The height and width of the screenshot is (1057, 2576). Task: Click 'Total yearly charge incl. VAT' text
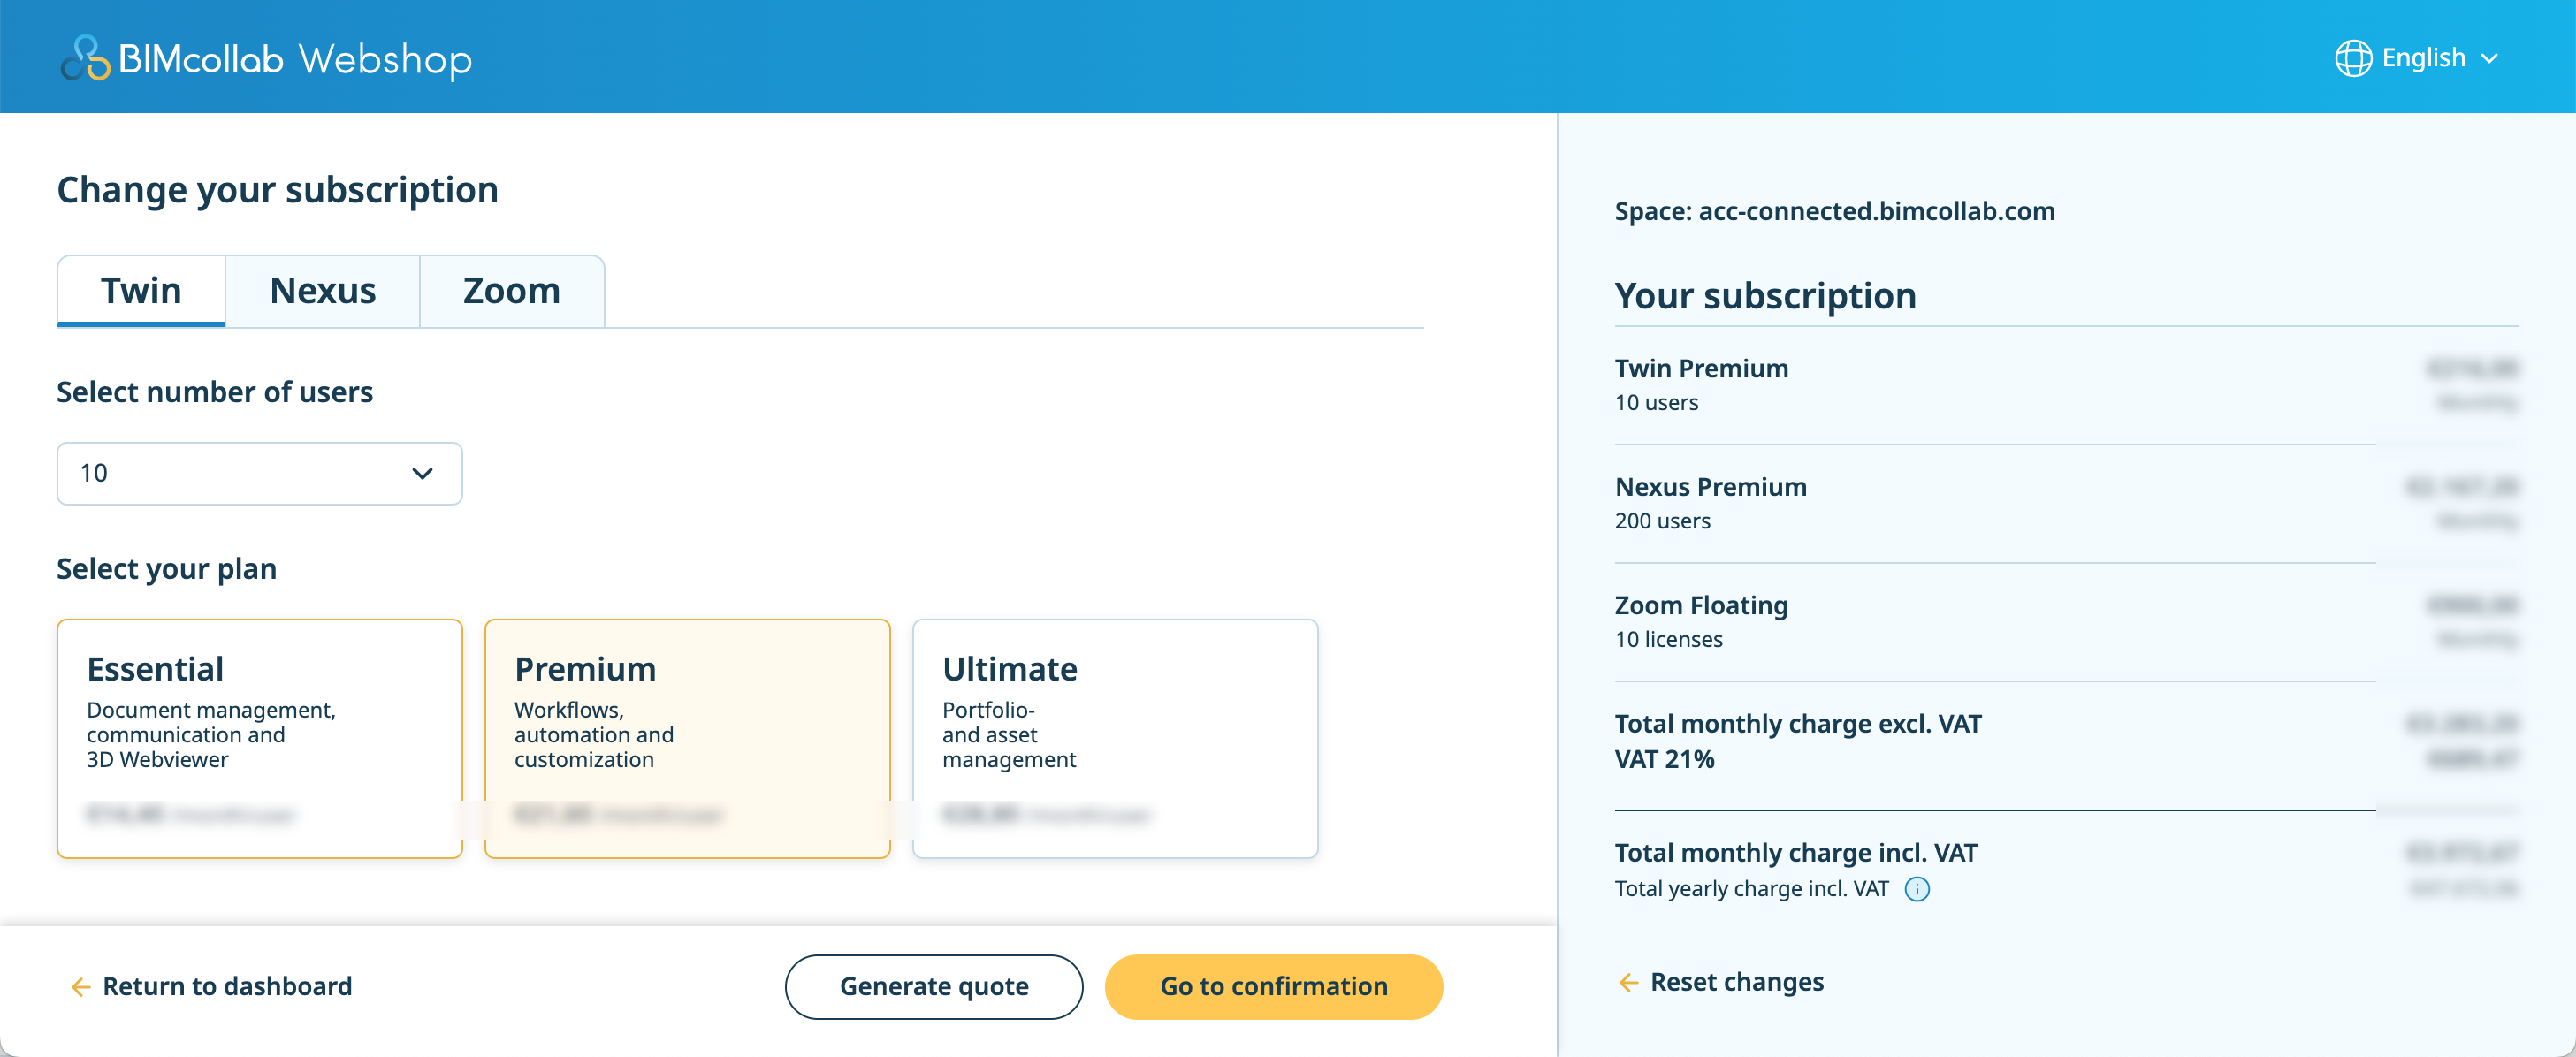tap(1751, 888)
